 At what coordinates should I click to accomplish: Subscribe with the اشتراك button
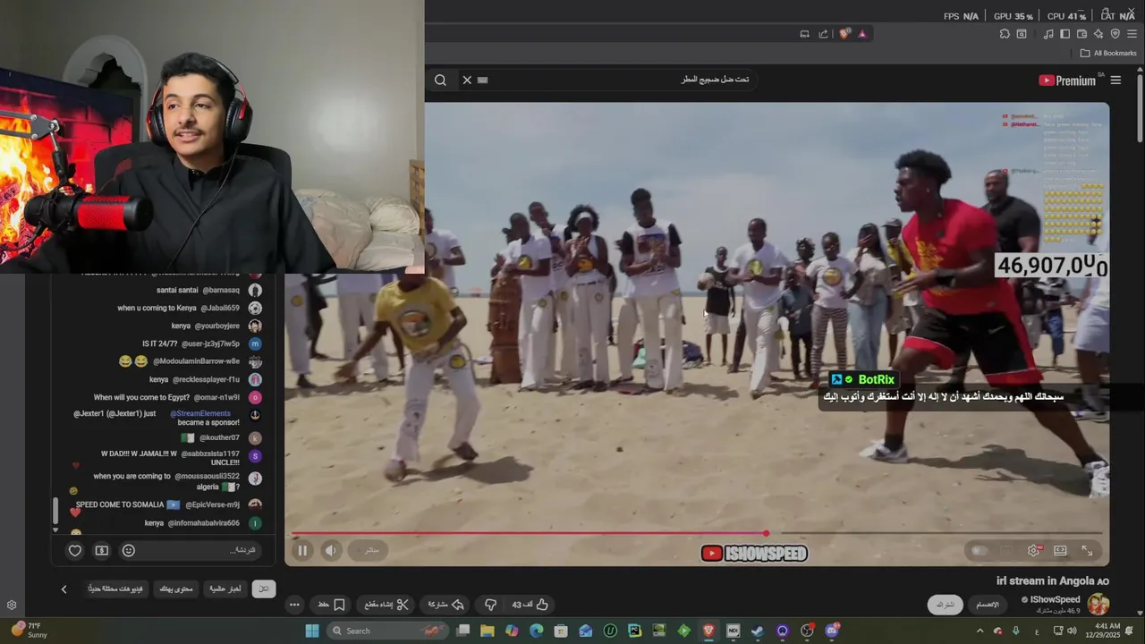pyautogui.click(x=946, y=605)
